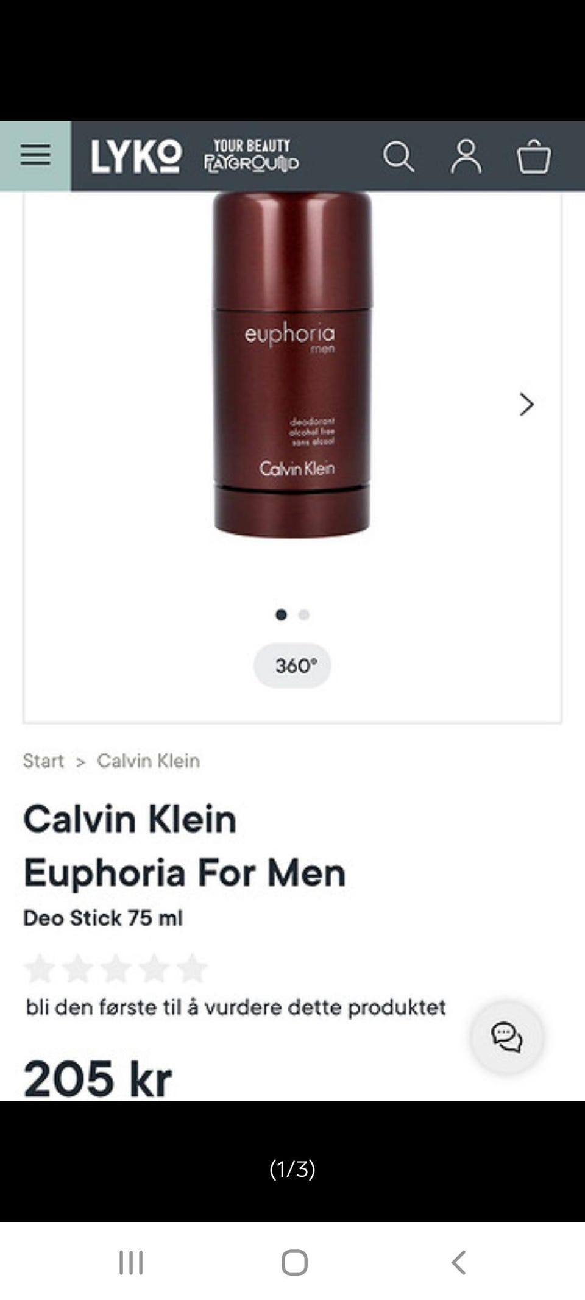This screenshot has width=585, height=1300.
Task: Click the Your Beauty Playground banner
Action: point(252,156)
